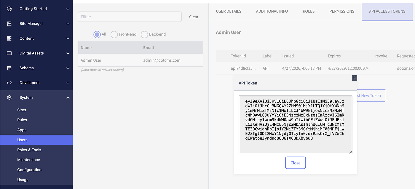This screenshot has width=415, height=189.
Task: Expand the Getting Started menu chevron
Action: pyautogui.click(x=68, y=9)
